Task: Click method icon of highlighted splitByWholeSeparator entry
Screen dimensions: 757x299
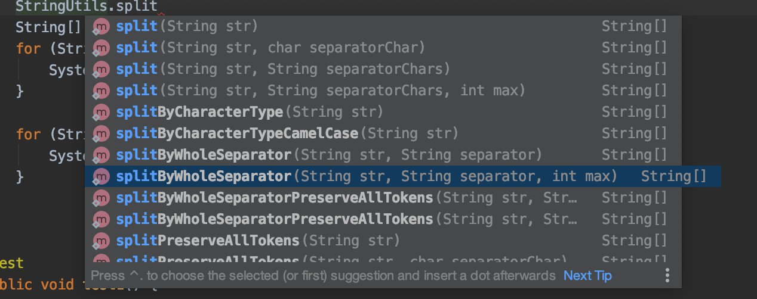Action: [x=102, y=176]
